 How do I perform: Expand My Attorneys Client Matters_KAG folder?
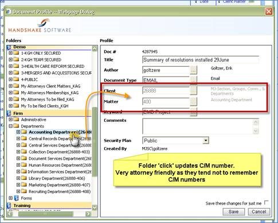coord(10,86)
